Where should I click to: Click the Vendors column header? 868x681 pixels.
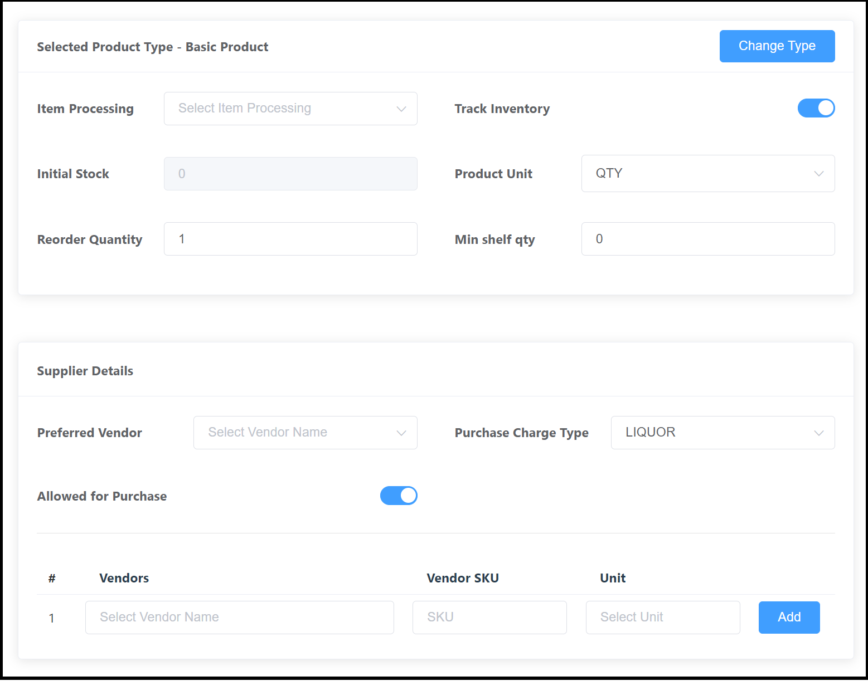click(x=124, y=578)
